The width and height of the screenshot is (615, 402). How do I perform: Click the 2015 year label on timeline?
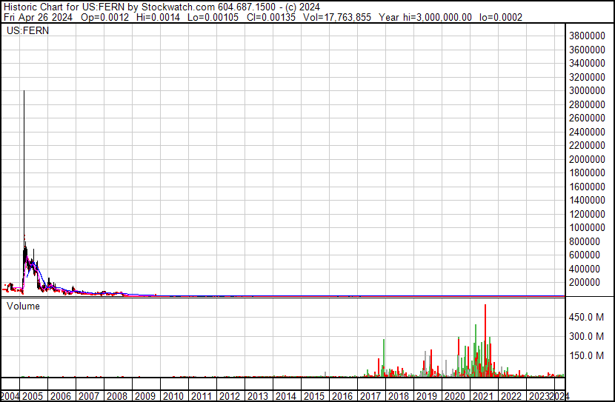click(314, 396)
